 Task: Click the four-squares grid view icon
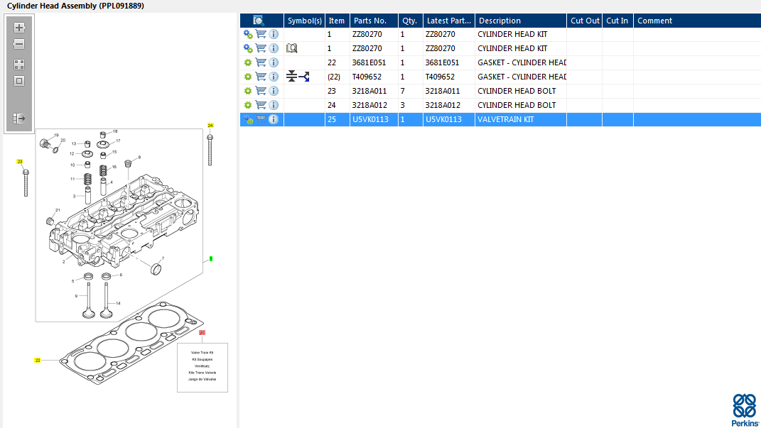click(x=19, y=64)
